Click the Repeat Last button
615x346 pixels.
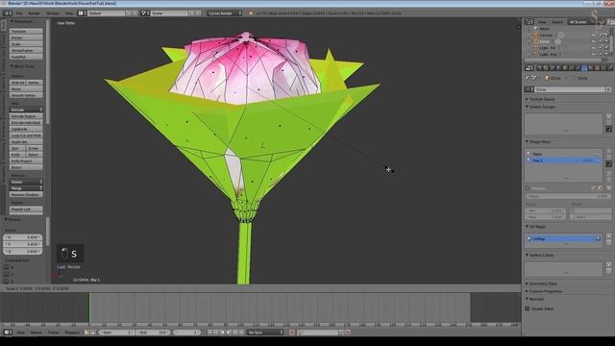[x=26, y=210]
